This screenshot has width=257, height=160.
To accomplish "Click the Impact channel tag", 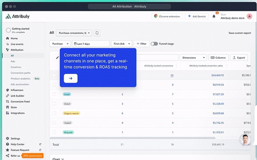I will tap(67, 123).
